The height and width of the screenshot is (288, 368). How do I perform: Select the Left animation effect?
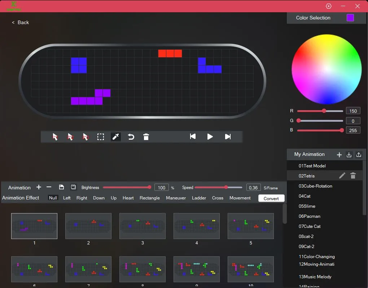[x=67, y=198]
